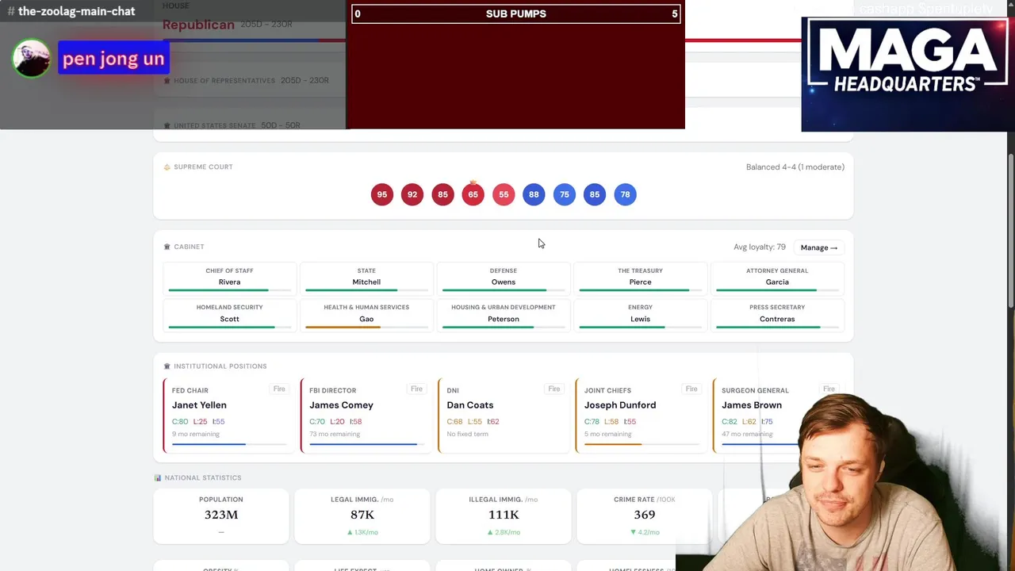Fire Joint Chiefs Joseph Dunford
The image size is (1015, 571).
(691, 389)
